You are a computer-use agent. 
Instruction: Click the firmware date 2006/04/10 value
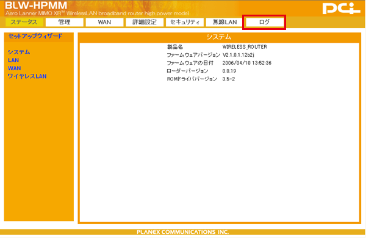pos(246,63)
